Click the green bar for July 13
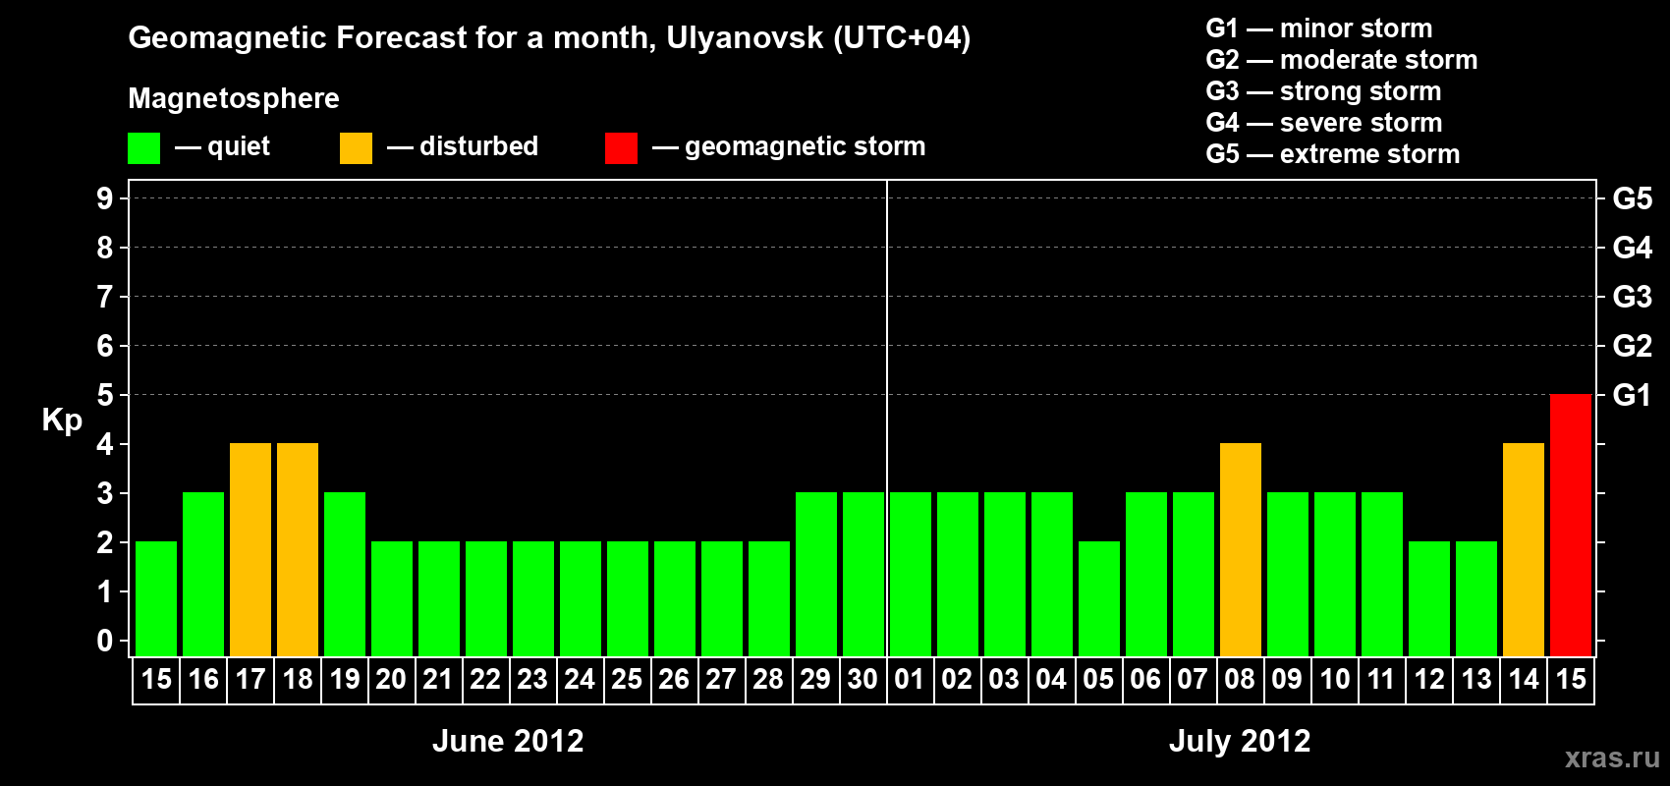 (1476, 598)
